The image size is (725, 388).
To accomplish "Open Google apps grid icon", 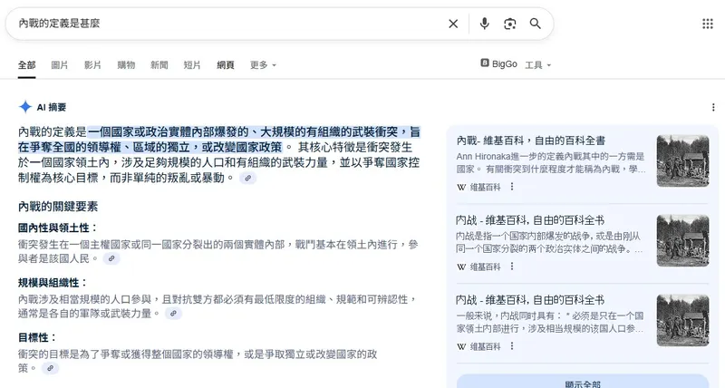I will point(708,24).
